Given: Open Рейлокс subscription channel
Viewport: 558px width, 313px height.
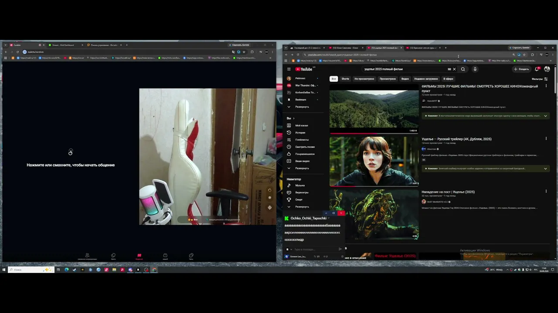Looking at the screenshot, I should click(x=303, y=78).
